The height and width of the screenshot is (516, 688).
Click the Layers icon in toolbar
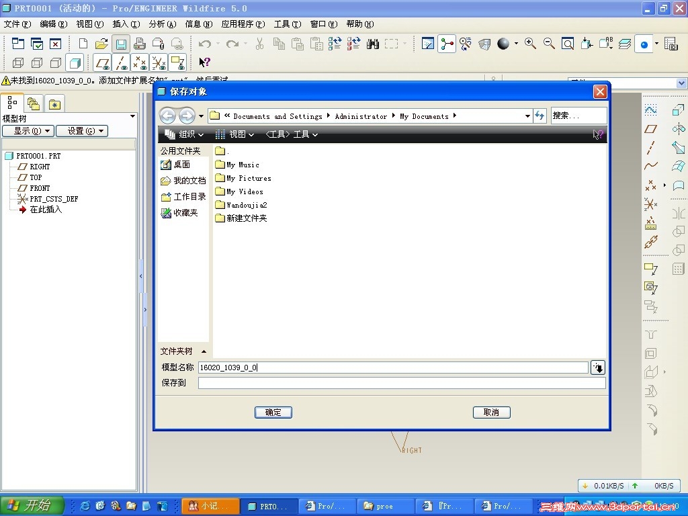click(x=625, y=44)
